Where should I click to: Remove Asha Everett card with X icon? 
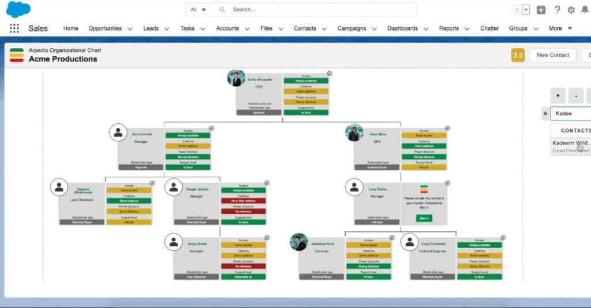[x=211, y=128]
